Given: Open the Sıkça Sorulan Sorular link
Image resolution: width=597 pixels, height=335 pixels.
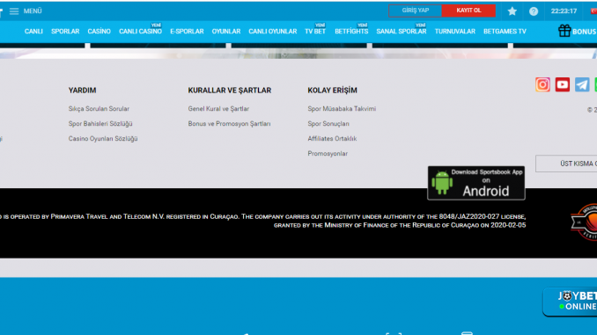Looking at the screenshot, I should click(99, 109).
